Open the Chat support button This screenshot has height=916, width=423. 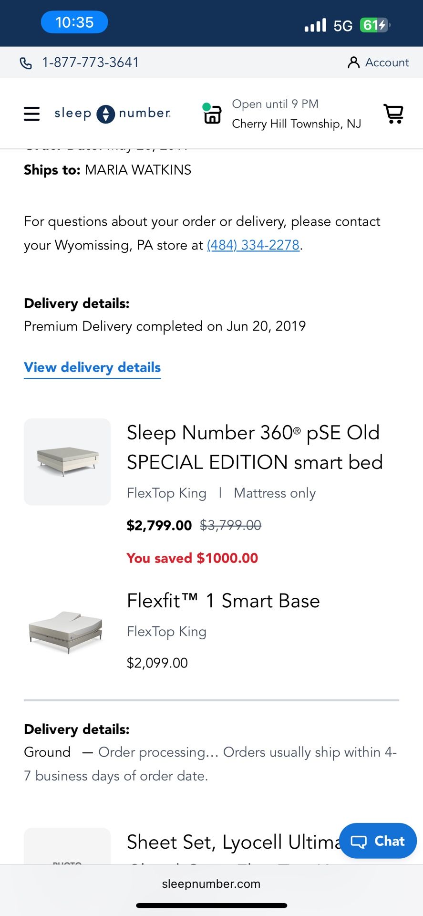[x=378, y=841]
